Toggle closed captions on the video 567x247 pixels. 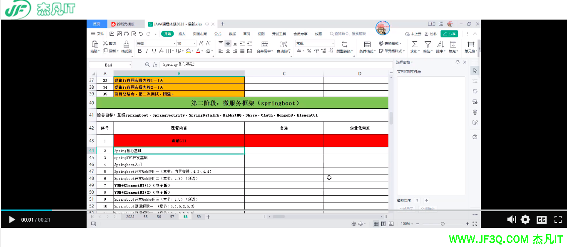coord(541,220)
